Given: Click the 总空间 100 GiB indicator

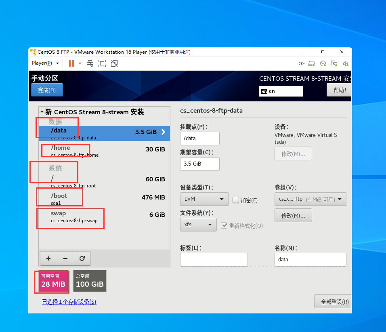Looking at the screenshot, I should tap(90, 281).
